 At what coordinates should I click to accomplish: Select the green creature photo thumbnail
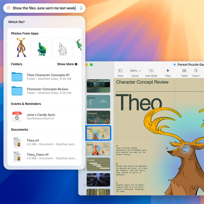(42, 47)
